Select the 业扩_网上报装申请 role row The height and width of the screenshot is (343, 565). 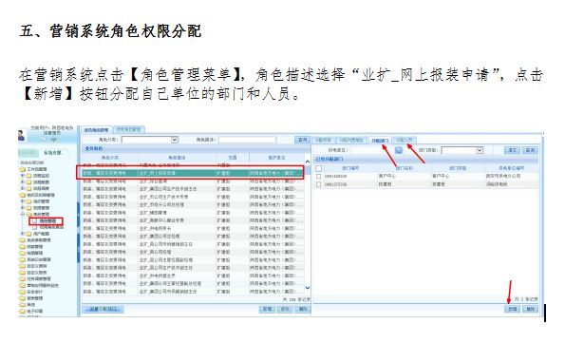pyautogui.click(x=190, y=173)
